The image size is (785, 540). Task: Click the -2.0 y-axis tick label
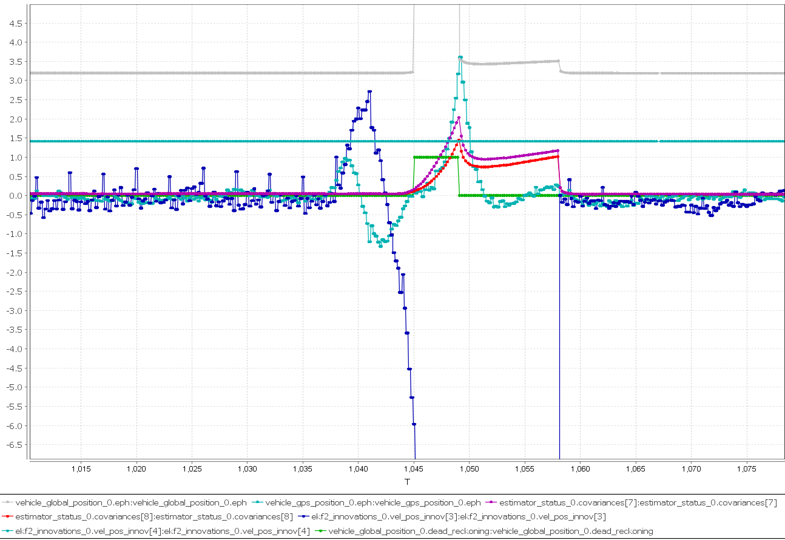click(15, 273)
